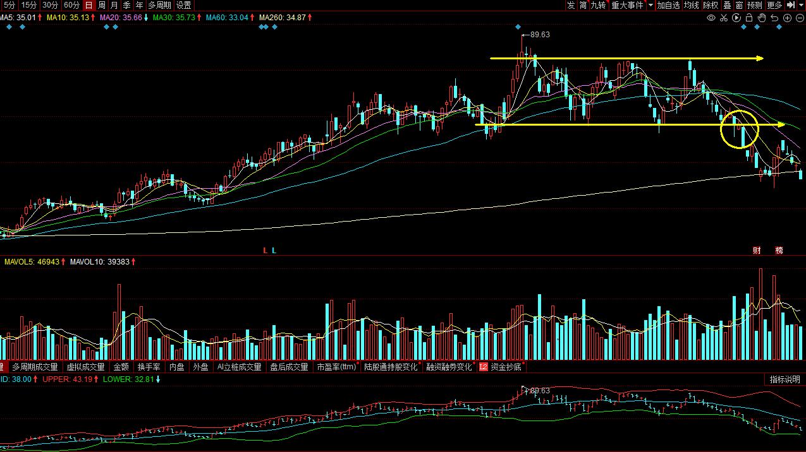Select the 年 yearly period tab

click(140, 5)
